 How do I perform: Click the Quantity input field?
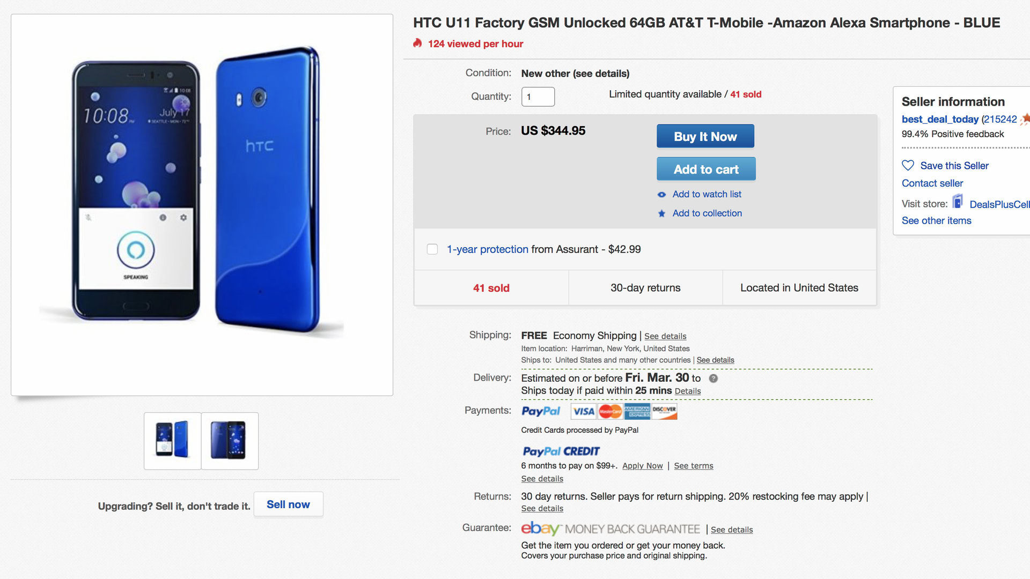click(x=538, y=97)
